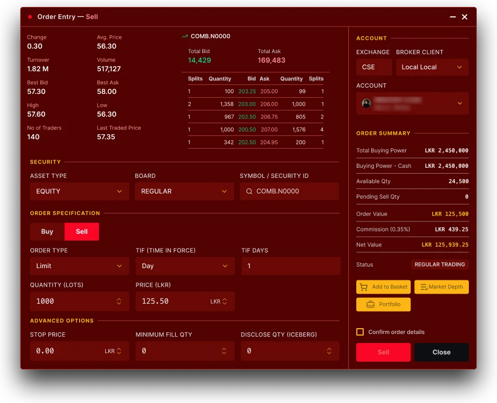Click the cart icon on Add to Basket
497x403 pixels.
point(364,287)
